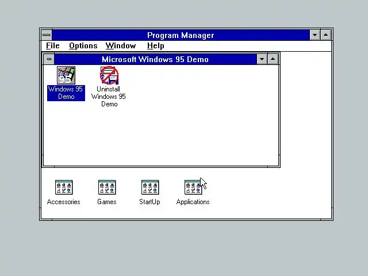Open the Help menu

pos(156,46)
